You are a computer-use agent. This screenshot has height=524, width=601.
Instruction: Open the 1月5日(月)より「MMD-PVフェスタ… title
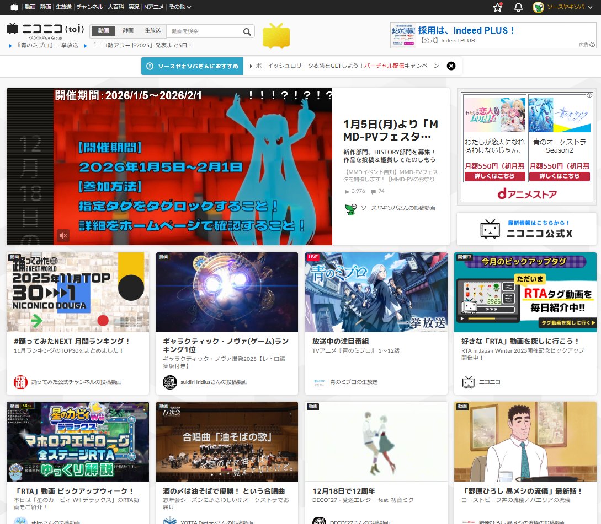(391, 130)
